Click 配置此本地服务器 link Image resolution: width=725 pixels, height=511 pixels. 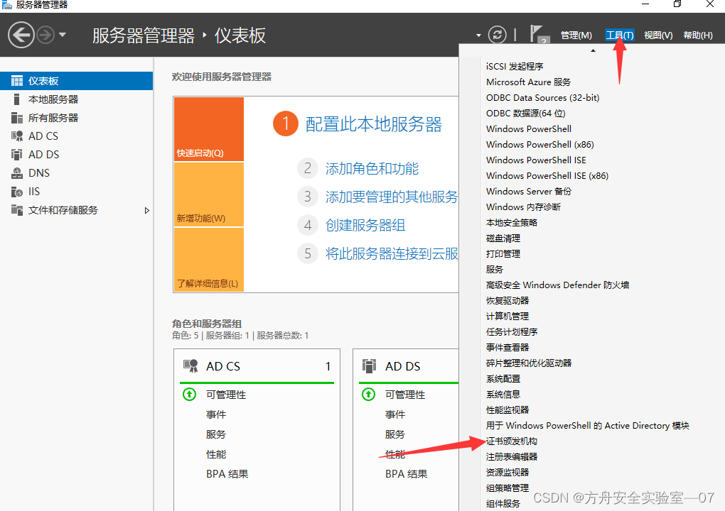pos(374,124)
